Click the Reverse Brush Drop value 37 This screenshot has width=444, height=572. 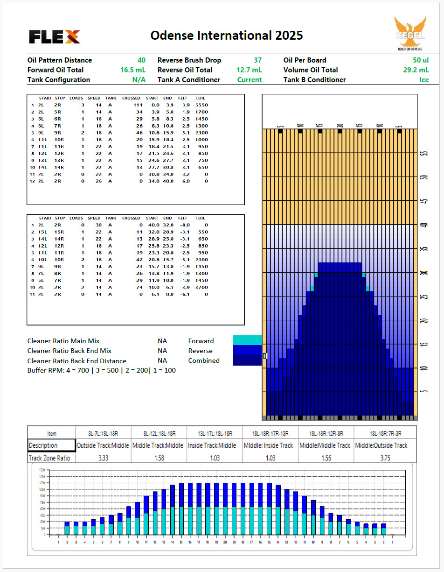point(257,60)
